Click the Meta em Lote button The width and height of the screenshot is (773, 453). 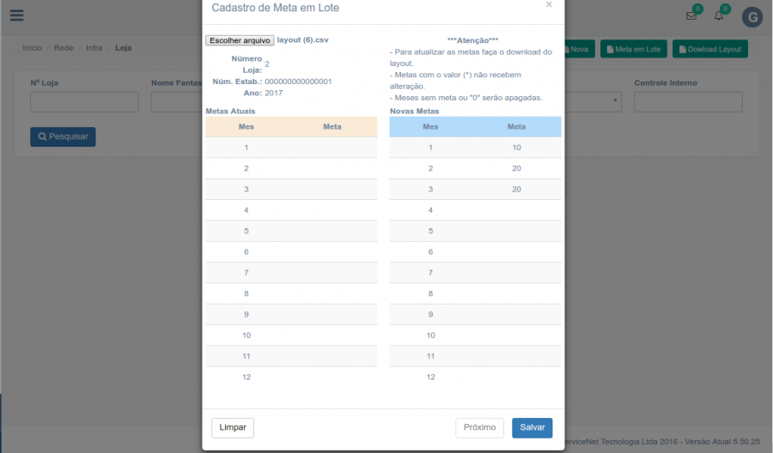(633, 49)
